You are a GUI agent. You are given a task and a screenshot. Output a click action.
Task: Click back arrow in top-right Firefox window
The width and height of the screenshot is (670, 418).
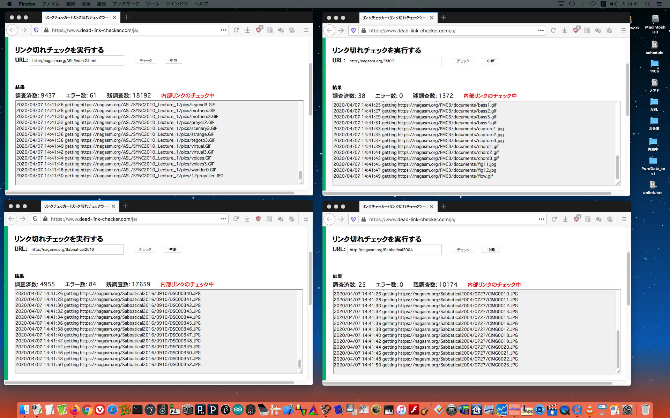(x=329, y=31)
